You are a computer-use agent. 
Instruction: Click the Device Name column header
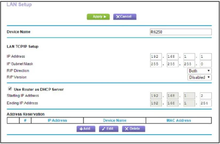pos(115,120)
